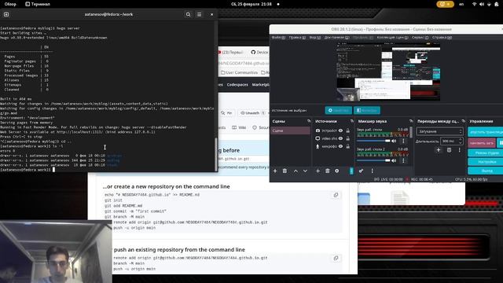Open the Unwatch dropdown on GitHub page

coord(253,113)
